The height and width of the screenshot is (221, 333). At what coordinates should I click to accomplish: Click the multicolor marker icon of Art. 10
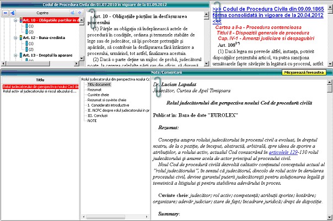coord(21,20)
